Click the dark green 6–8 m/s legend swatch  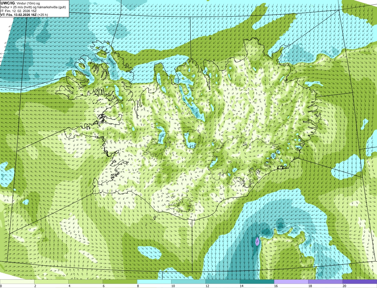tap(120, 282)
